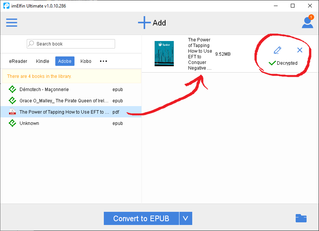
Task: Open the hamburger menu
Action: [12, 23]
